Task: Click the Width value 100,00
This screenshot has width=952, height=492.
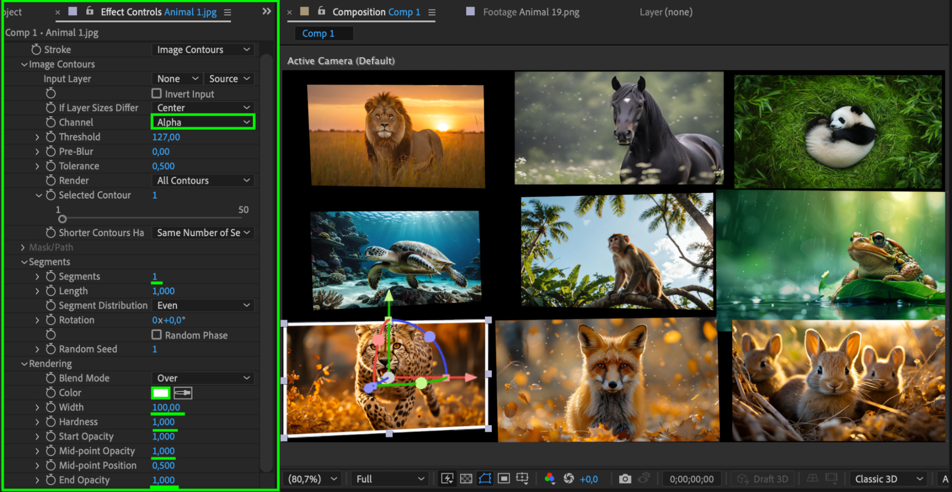Action: 166,408
